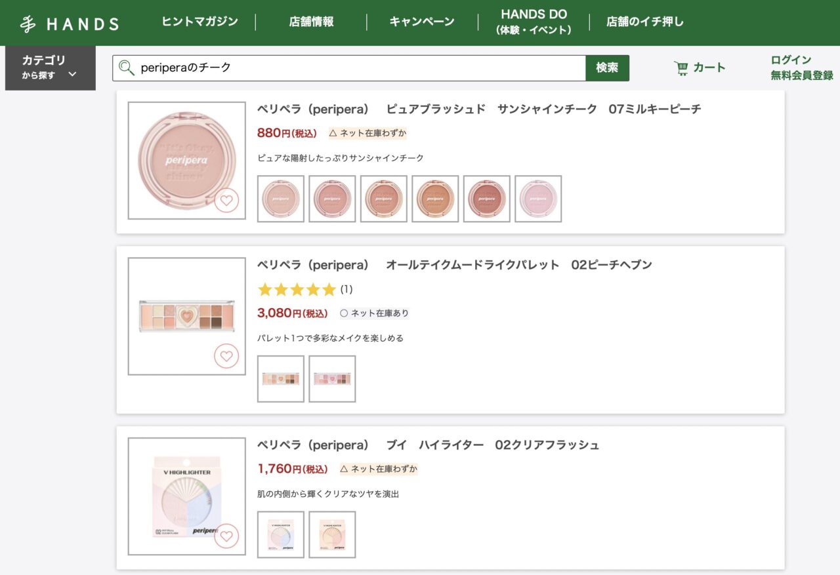Select second highlighter variant thumbnail, peach box

[332, 534]
